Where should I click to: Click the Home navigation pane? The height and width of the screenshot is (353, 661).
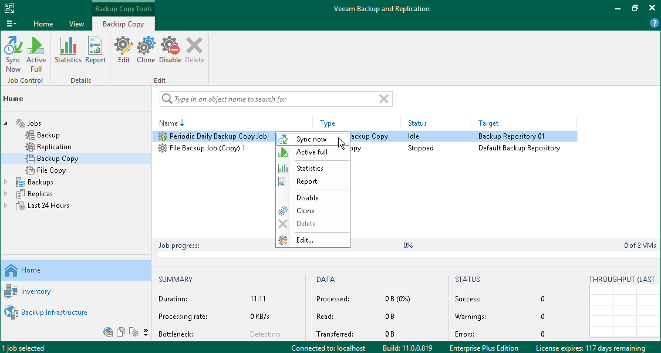76,270
